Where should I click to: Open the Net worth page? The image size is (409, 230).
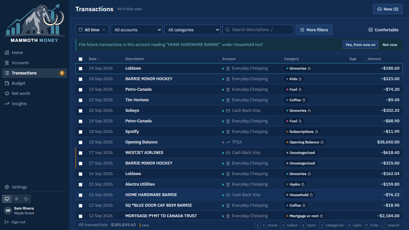35,93
